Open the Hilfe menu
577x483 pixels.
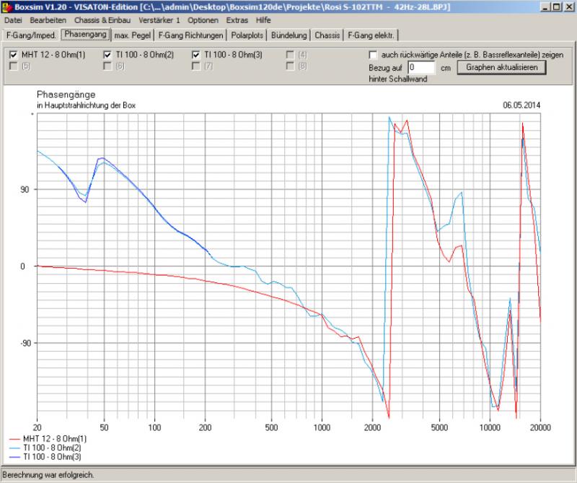click(263, 20)
